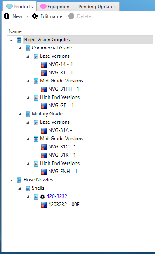The image size is (155, 254).
Task: Open the 420-3232 blue link
Action: pos(57,196)
